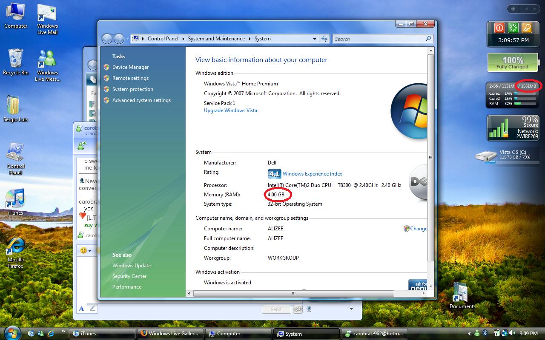This screenshot has height=340, width=545.
Task: Click Change settings for computer name
Action: [x=415, y=229]
